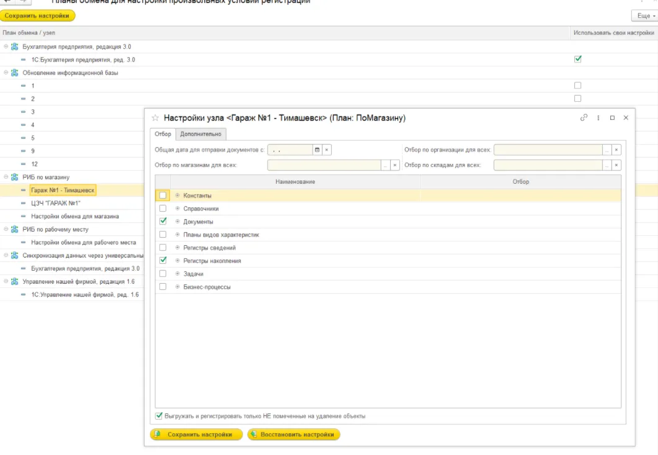
Task: Collapse 'Обновление информационной базы' group
Action: pyautogui.click(x=6, y=73)
